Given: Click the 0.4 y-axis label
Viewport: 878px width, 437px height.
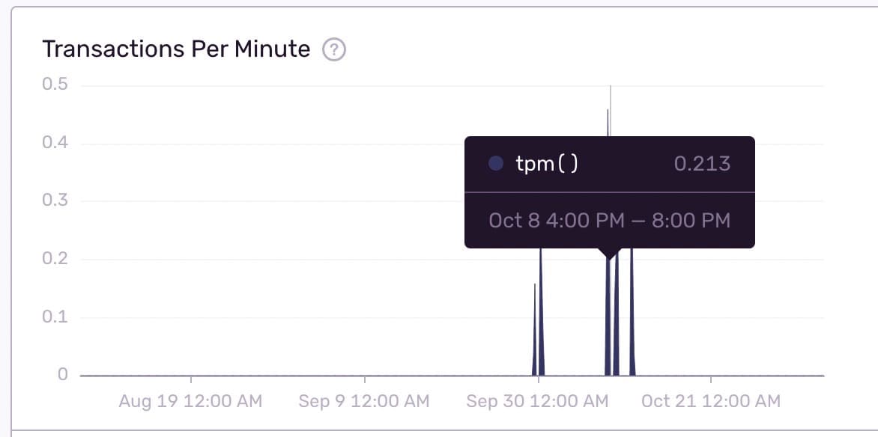Looking at the screenshot, I should [x=55, y=143].
